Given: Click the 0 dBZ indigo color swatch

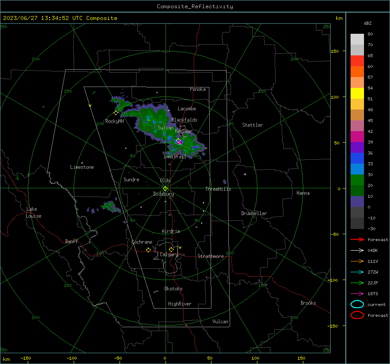Looking at the screenshot, I should [357, 202].
